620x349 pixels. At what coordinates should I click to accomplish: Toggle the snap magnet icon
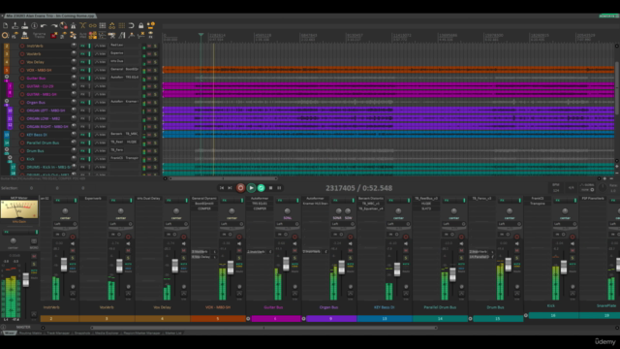(x=132, y=26)
